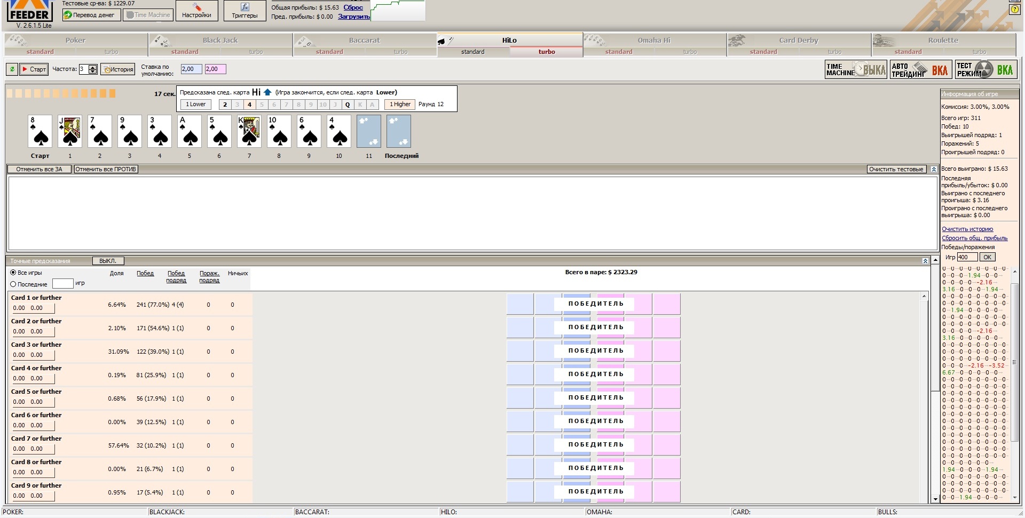The height and width of the screenshot is (518, 1025).
Task: Increase Частота with the up arrow
Action: [x=93, y=67]
